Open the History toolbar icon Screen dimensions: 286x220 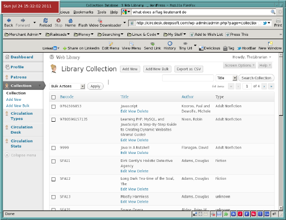coord(170,43)
